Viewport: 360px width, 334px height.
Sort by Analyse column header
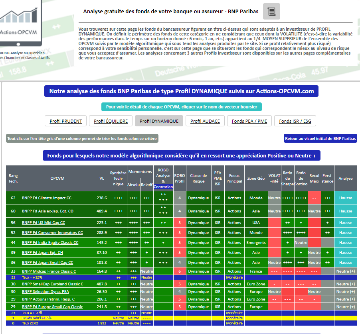(346, 178)
